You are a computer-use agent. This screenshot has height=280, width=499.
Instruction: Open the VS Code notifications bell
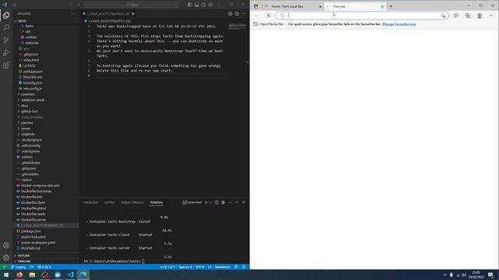tap(244, 267)
